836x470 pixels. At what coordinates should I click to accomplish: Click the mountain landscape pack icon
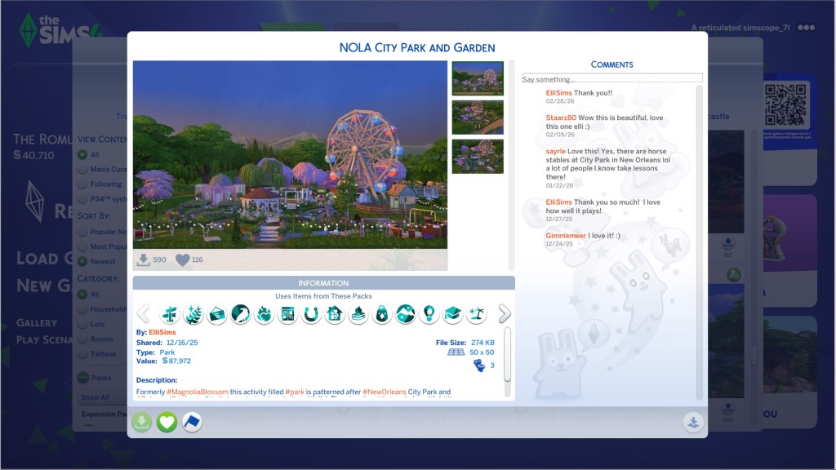(x=406, y=314)
